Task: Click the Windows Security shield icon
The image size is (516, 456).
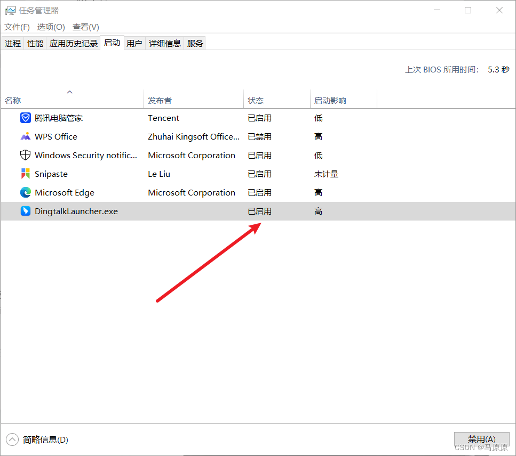Action: click(25, 155)
